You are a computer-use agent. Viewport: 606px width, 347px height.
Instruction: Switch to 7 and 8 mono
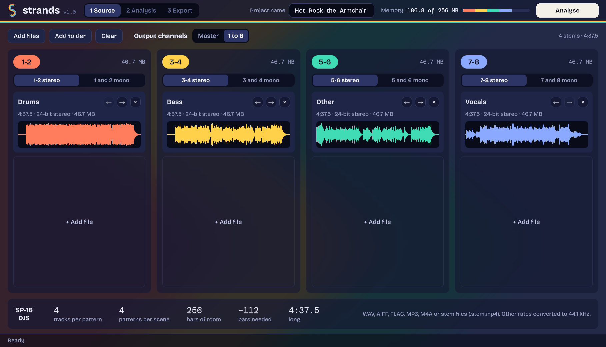coord(559,80)
